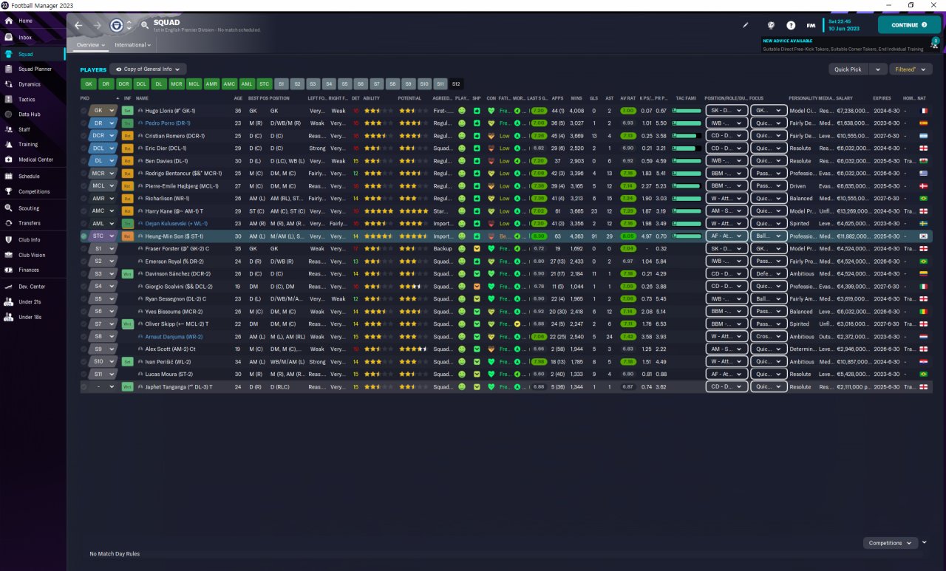Toggle pick selection for Pedro Porro row
Screen dimensions: 946x571
(84, 123)
